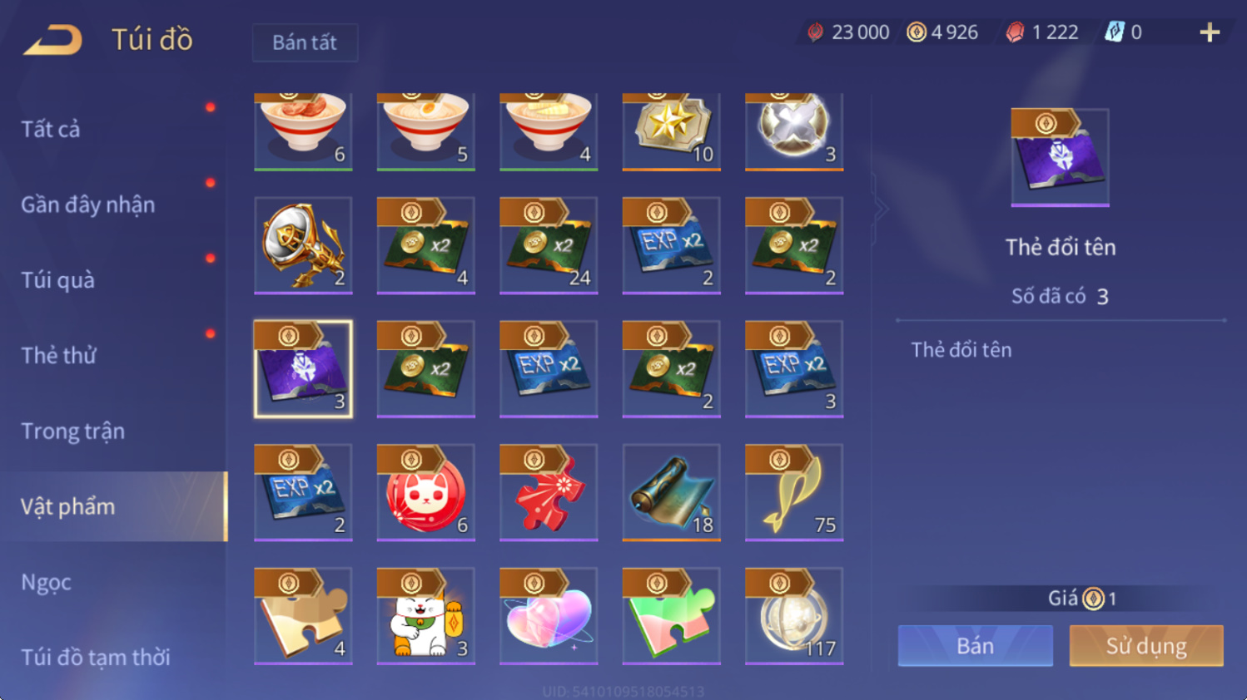
Task: Open the Tất cả category tab
Action: coord(51,129)
